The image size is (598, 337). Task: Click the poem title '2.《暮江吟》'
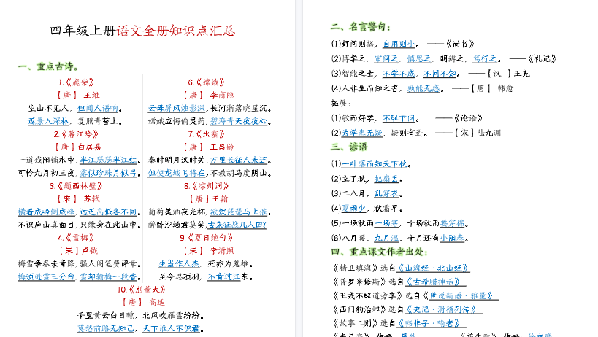(76, 134)
